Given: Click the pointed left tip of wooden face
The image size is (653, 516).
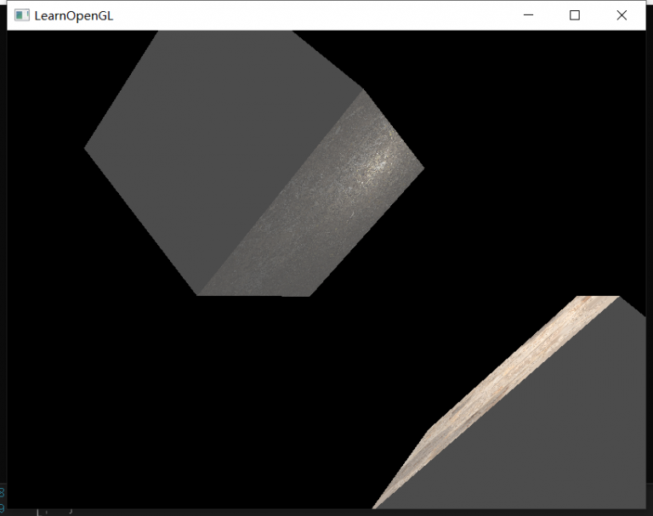Looking at the screenshot, I should tap(376, 506).
